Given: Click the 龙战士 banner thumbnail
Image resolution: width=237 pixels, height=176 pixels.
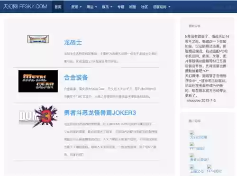Looking at the screenshot, I should pyautogui.click(x=38, y=39).
